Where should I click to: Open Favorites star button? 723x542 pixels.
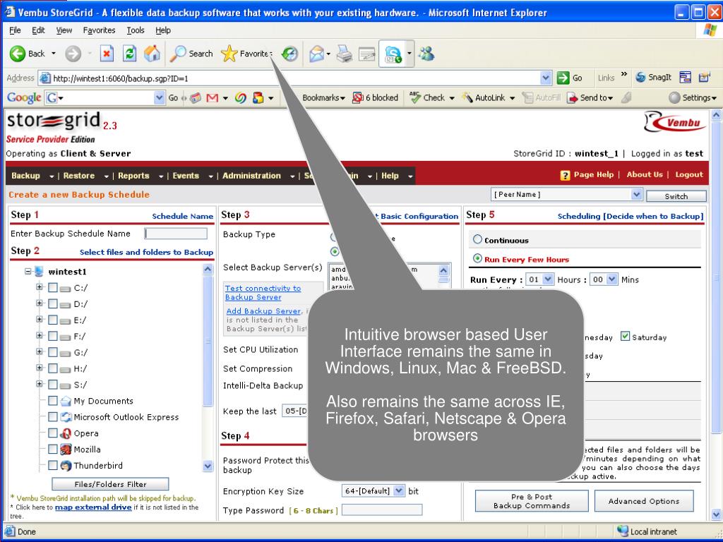246,54
